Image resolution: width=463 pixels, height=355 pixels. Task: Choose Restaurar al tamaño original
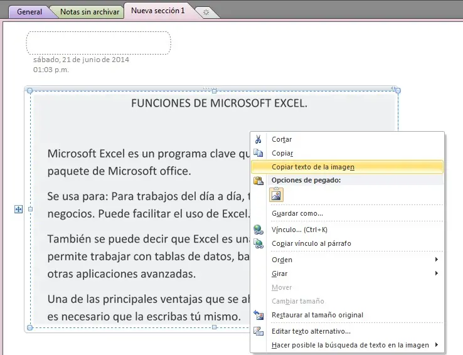click(x=347, y=315)
